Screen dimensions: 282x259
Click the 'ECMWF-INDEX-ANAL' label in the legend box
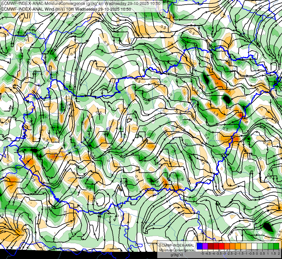pos(177,245)
